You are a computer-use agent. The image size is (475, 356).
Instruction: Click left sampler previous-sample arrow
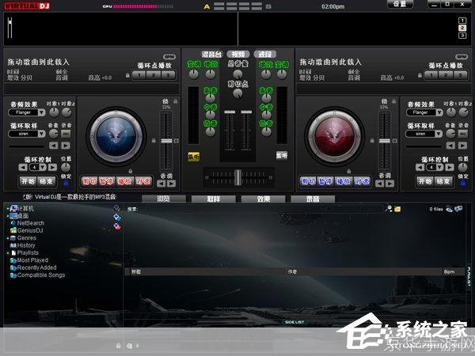click(54, 146)
